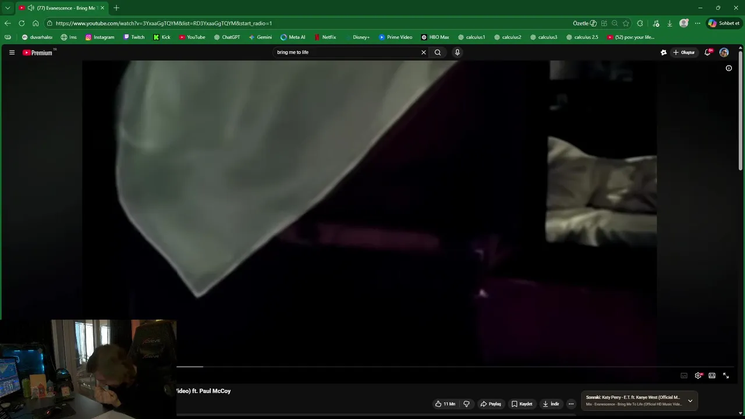This screenshot has height=419, width=745.
Task: Go to the YouTube Premium home logo
Action: [x=38, y=52]
